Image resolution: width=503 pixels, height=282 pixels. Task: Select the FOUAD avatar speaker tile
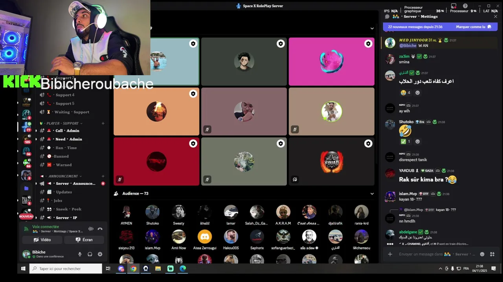click(332, 161)
